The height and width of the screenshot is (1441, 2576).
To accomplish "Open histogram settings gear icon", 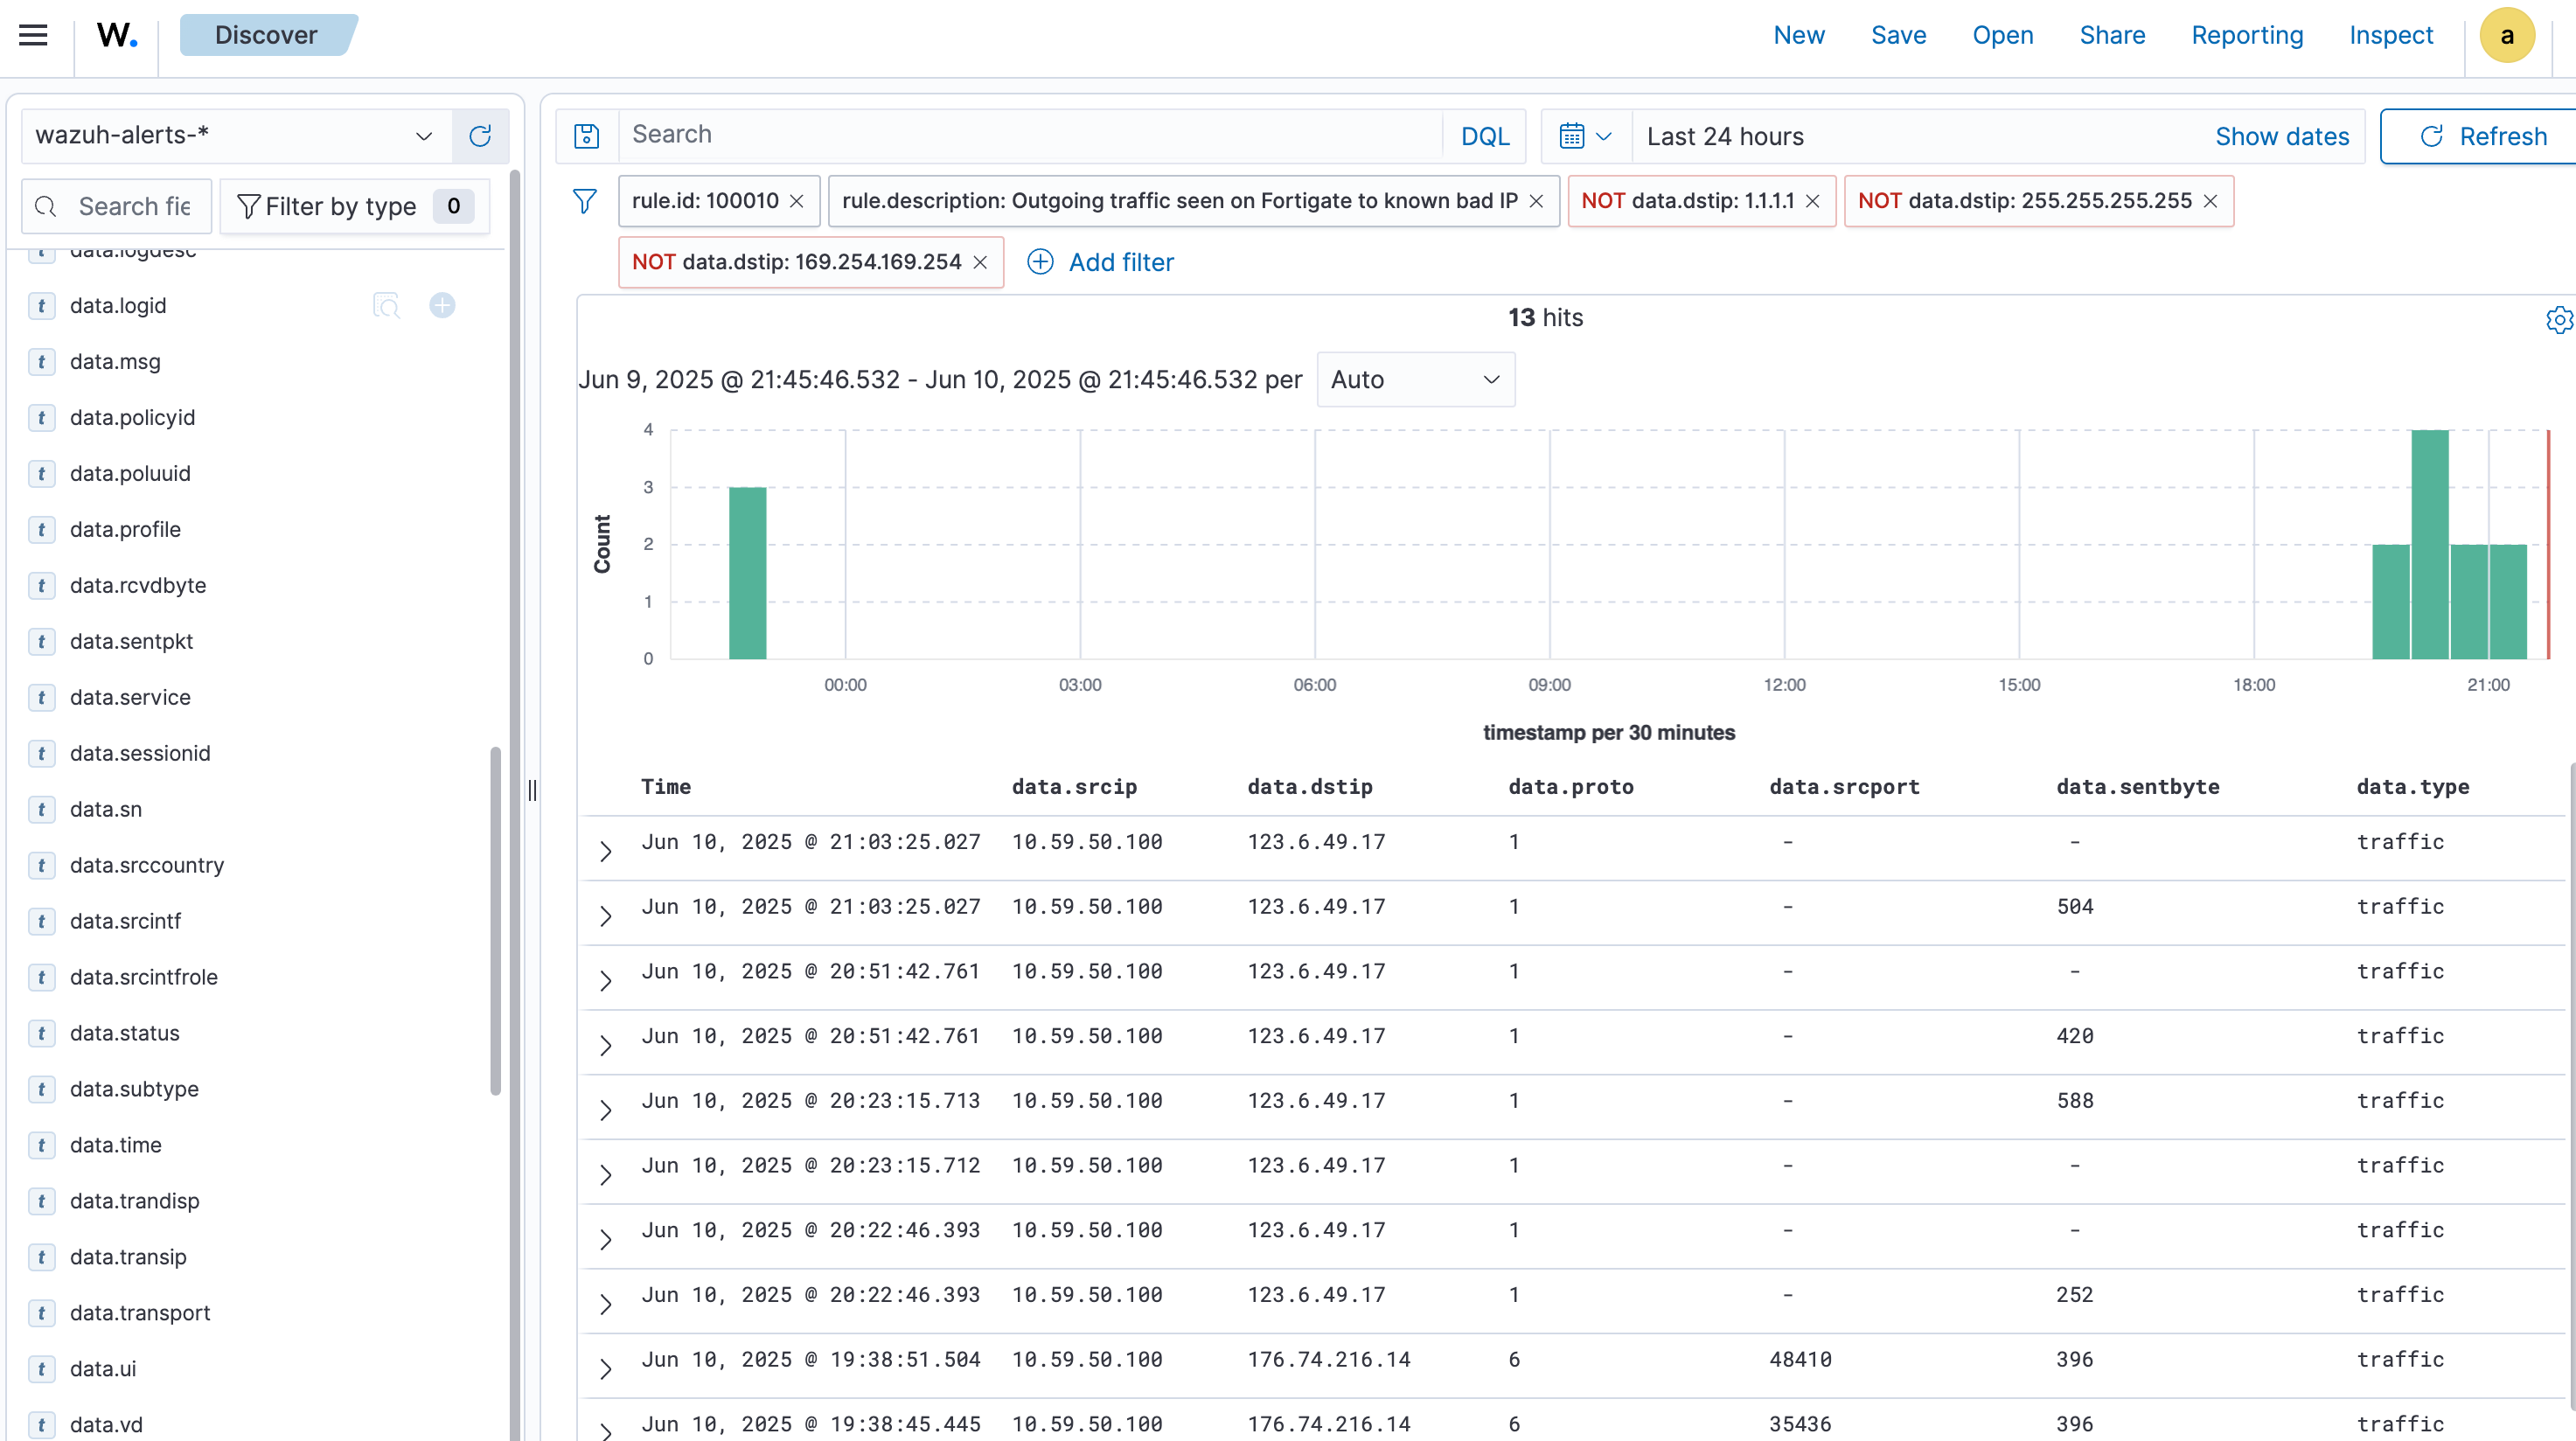I will [x=2558, y=320].
